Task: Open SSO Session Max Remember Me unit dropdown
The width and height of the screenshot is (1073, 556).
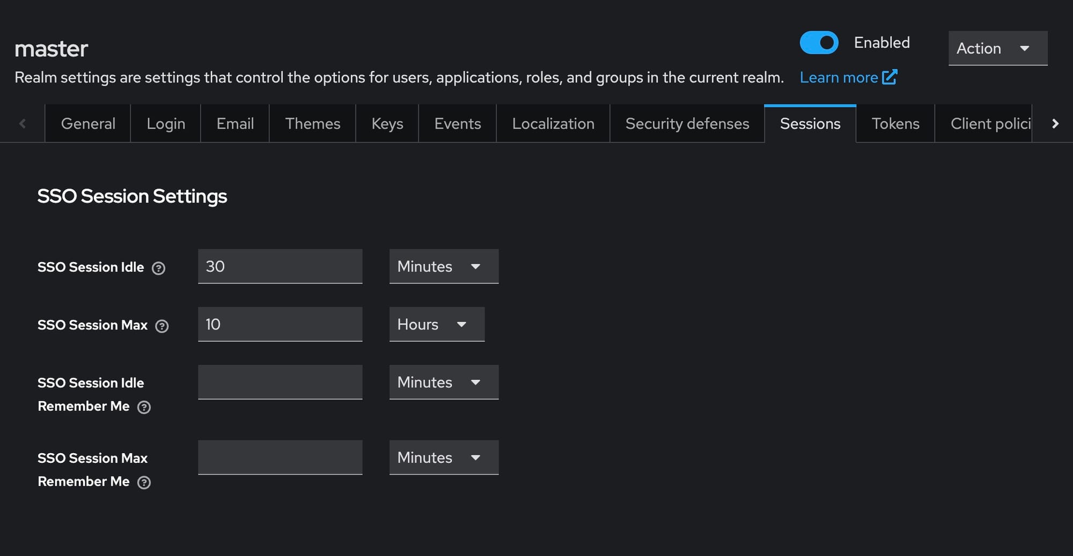Action: pos(444,457)
